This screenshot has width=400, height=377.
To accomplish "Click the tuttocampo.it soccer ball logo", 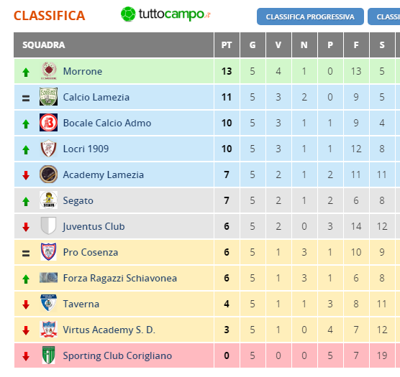I will click(128, 14).
